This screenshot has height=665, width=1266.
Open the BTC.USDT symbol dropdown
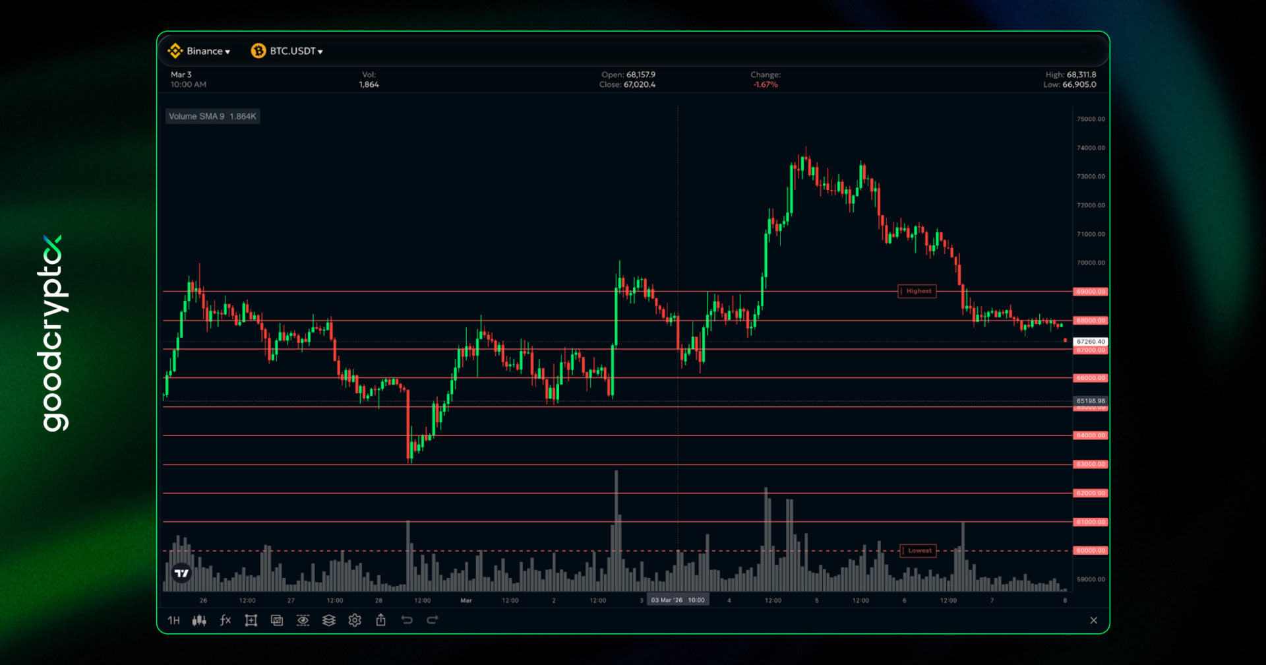pyautogui.click(x=287, y=51)
